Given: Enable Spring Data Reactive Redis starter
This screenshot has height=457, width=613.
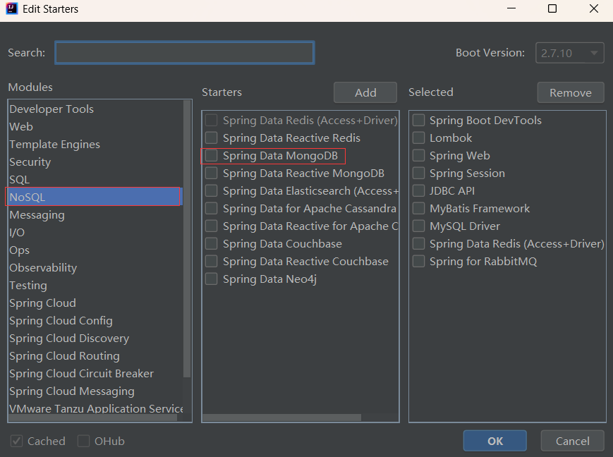Looking at the screenshot, I should coord(211,138).
